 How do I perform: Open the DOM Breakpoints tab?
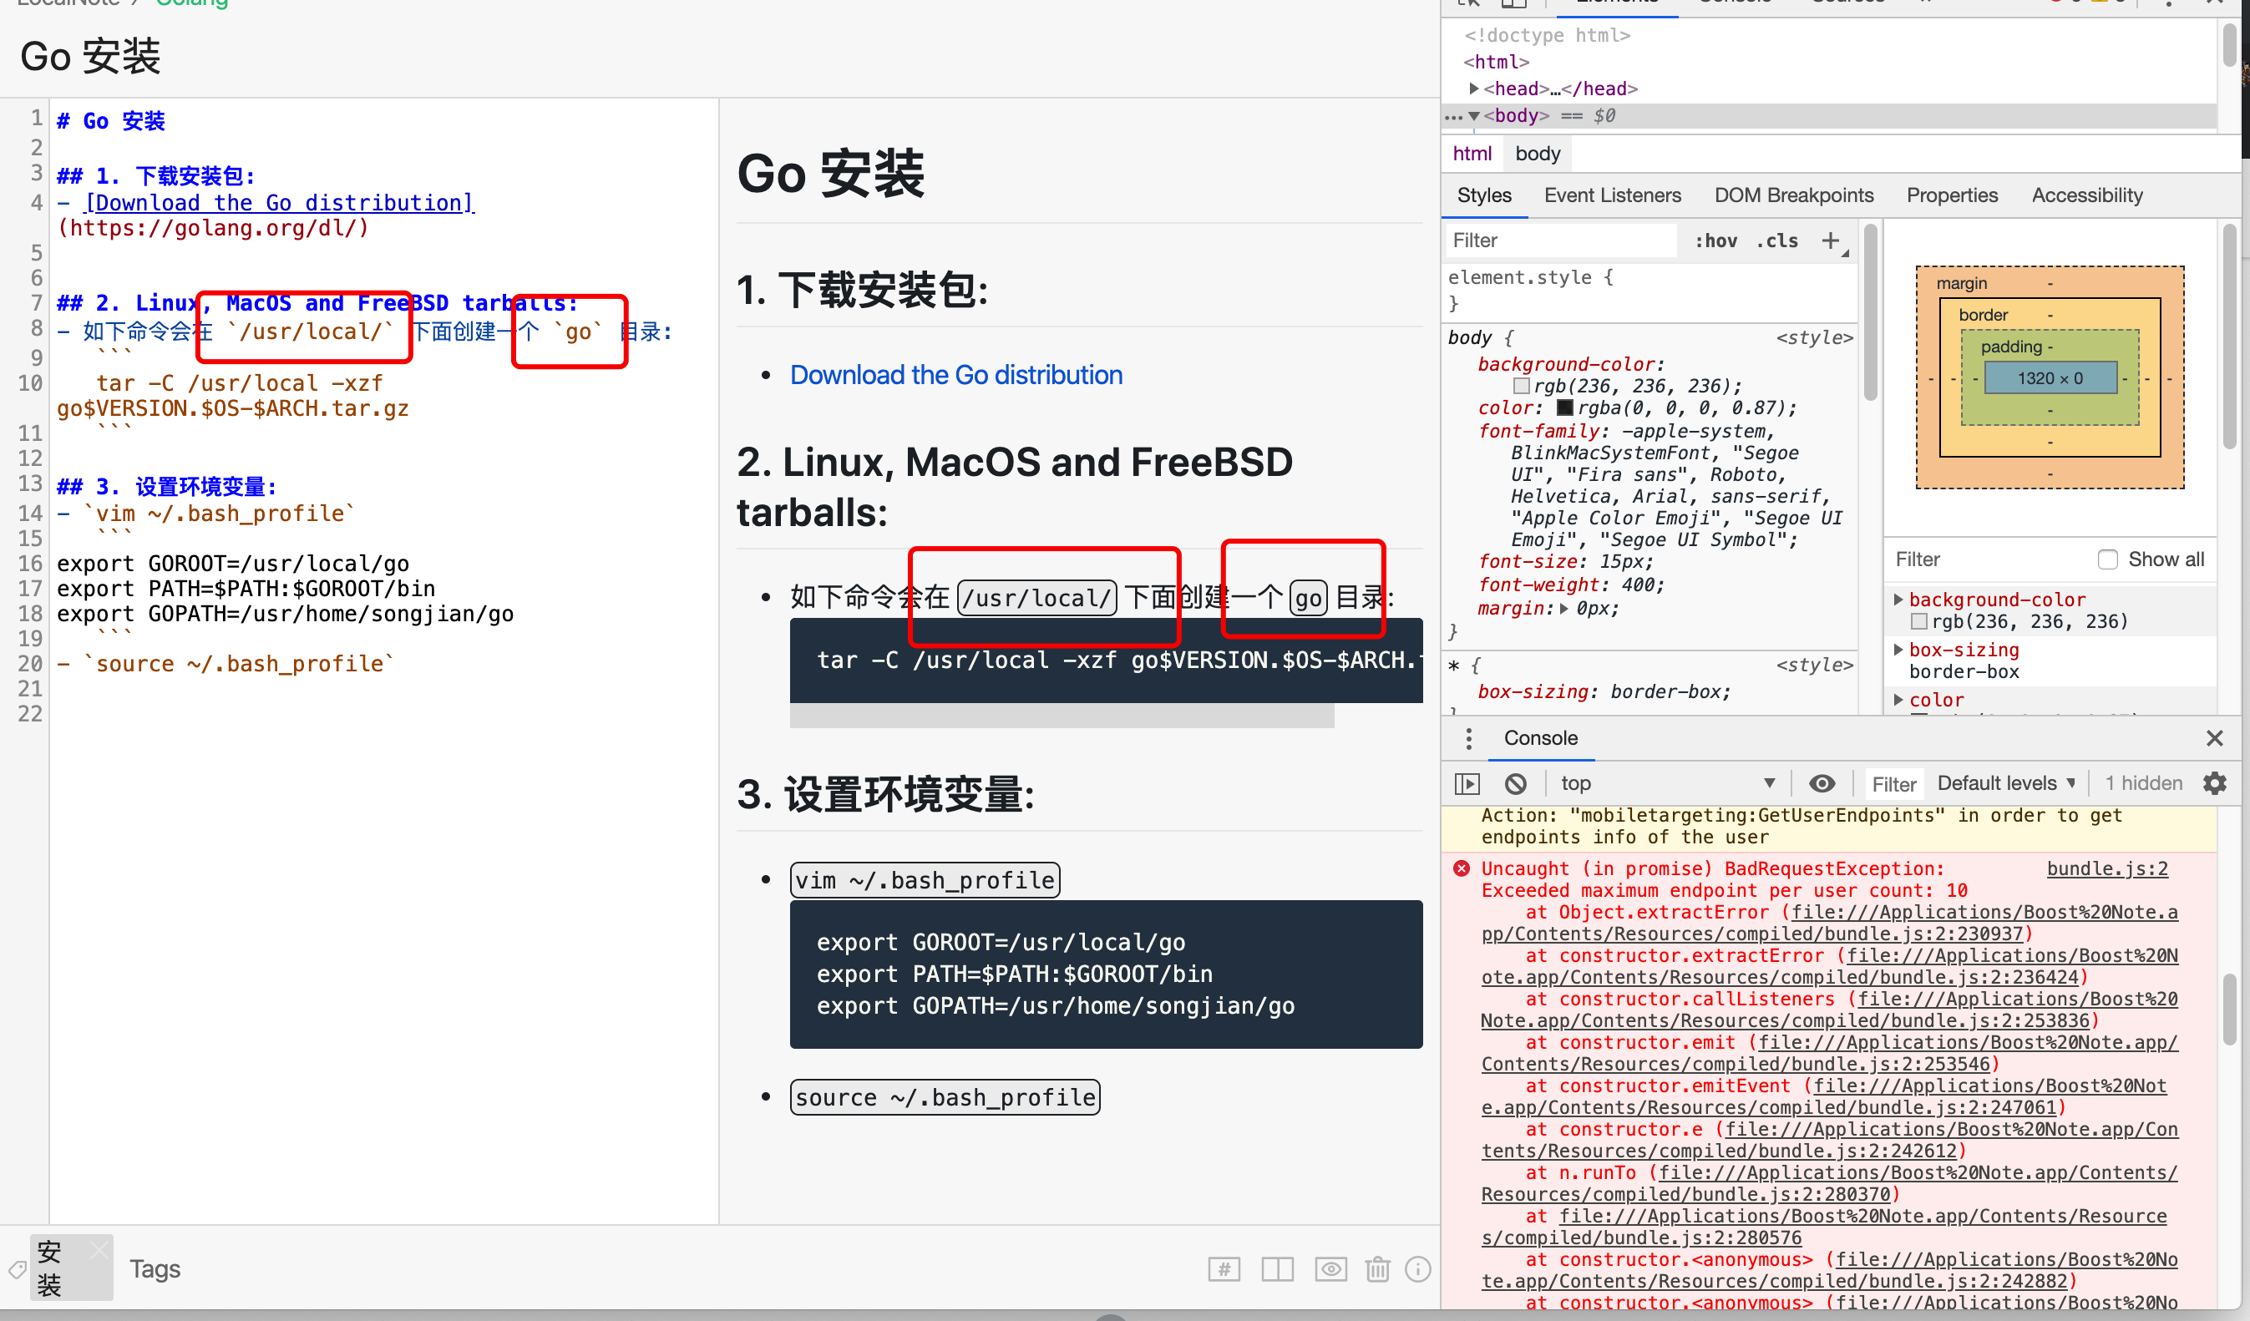pos(1793,195)
